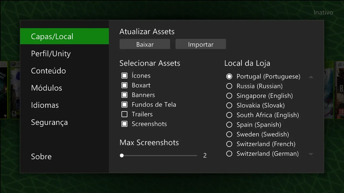Uncheck Fundos de Tela option
Viewport: 344px width, 193px height.
click(124, 105)
